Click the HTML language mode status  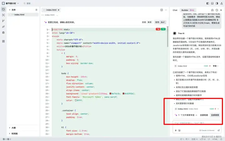point(215,139)
